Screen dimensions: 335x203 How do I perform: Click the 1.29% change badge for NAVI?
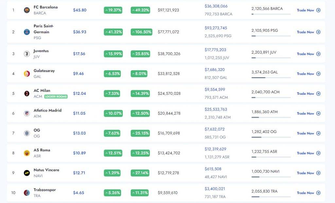(112, 173)
